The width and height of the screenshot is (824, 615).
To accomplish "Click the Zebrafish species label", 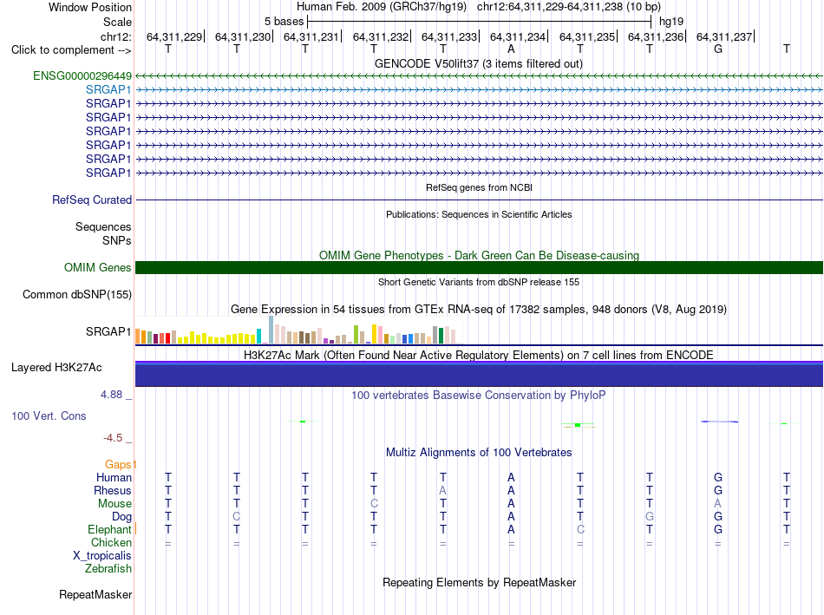I will tap(108, 569).
